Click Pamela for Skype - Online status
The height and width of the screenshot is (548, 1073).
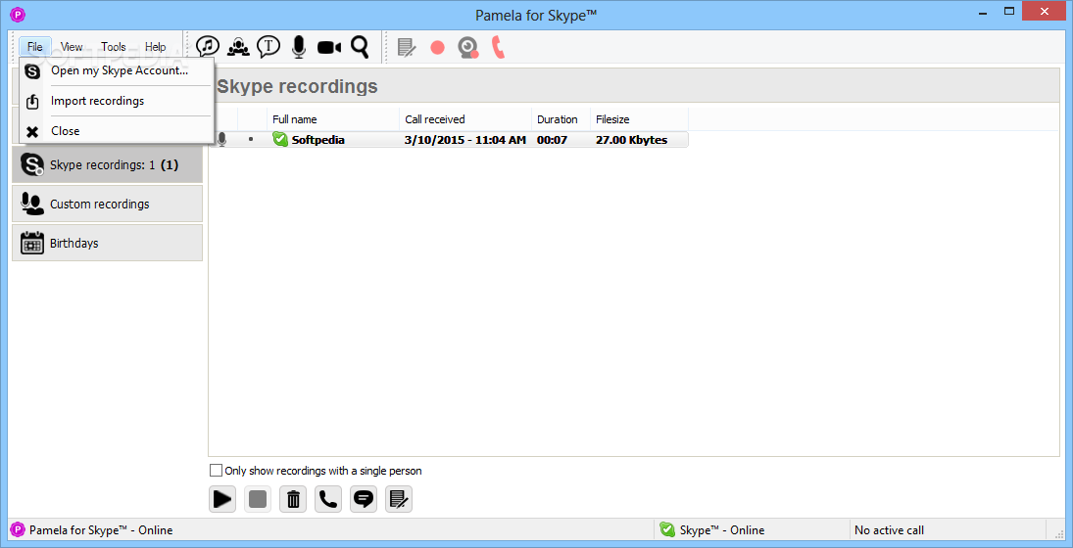[101, 530]
